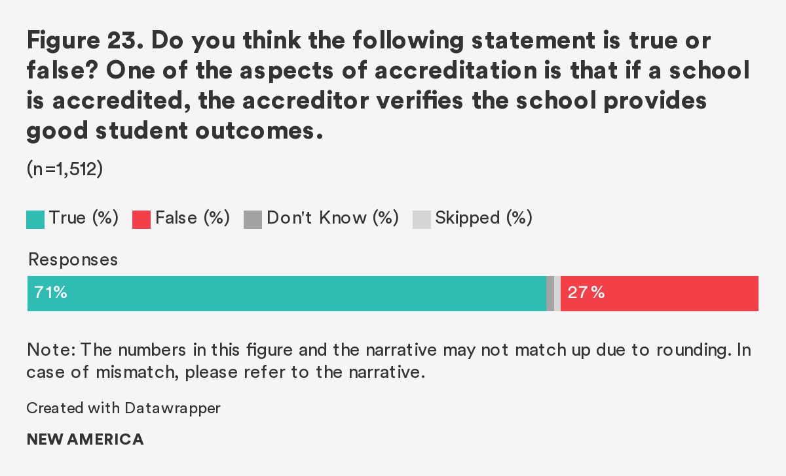Select the "True (%)" legend label

click(x=84, y=218)
